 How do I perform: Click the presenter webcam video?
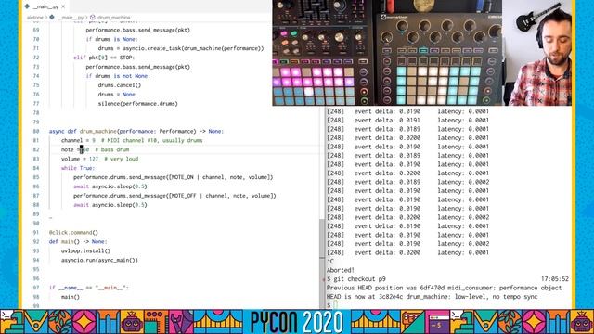pyautogui.click(x=536, y=53)
